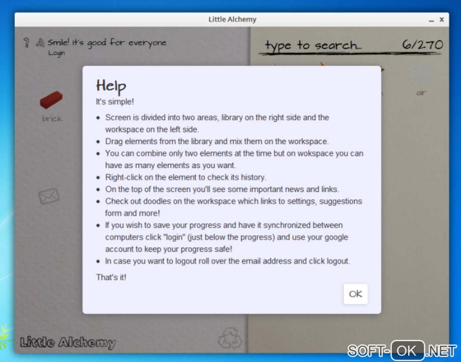Click the 6/270 progress counter
This screenshot has height=362, width=461.
pyautogui.click(x=422, y=45)
